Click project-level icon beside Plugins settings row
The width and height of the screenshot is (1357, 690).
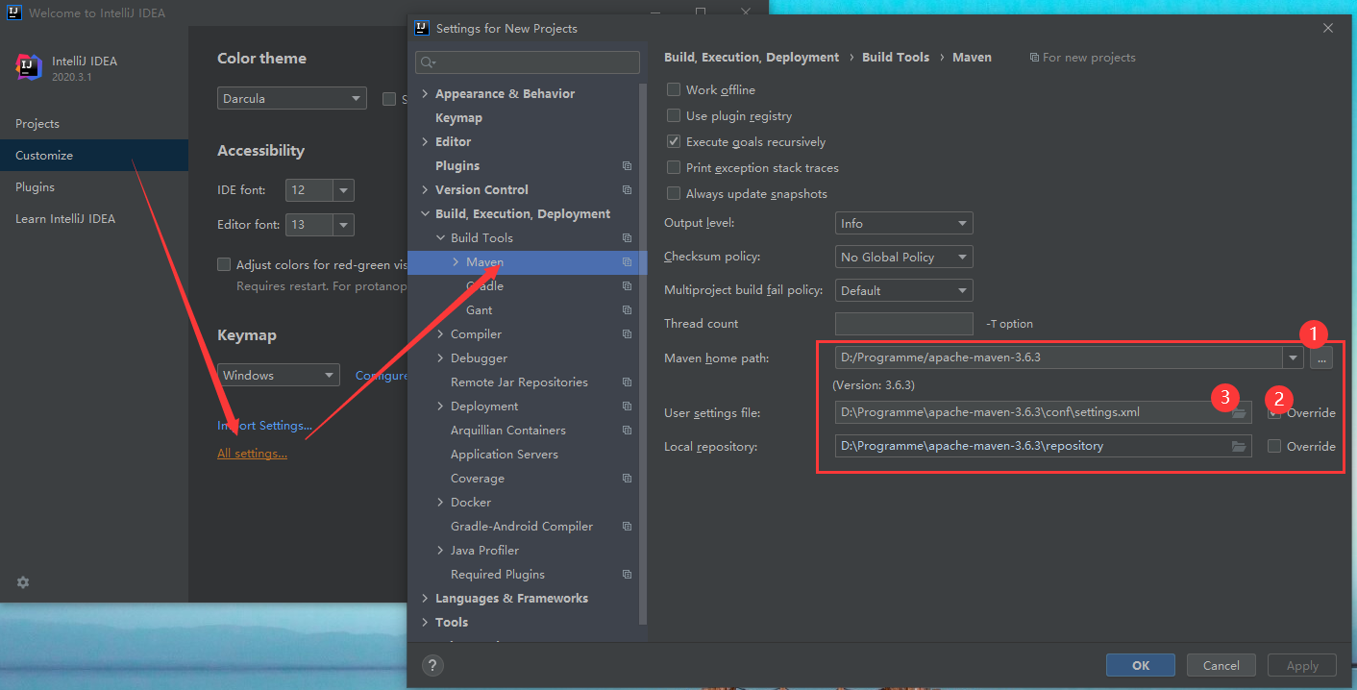[627, 166]
